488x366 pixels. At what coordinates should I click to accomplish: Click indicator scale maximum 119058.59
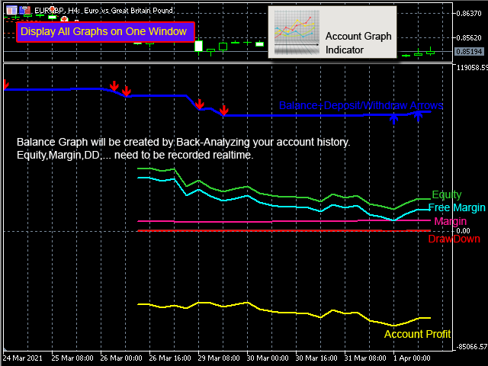[x=472, y=68]
